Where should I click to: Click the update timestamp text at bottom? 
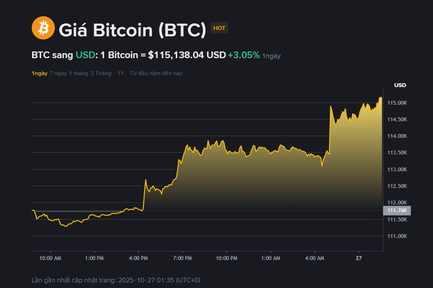[116, 280]
